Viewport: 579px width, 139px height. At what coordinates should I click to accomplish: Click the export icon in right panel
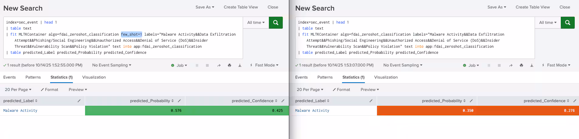pos(532,65)
